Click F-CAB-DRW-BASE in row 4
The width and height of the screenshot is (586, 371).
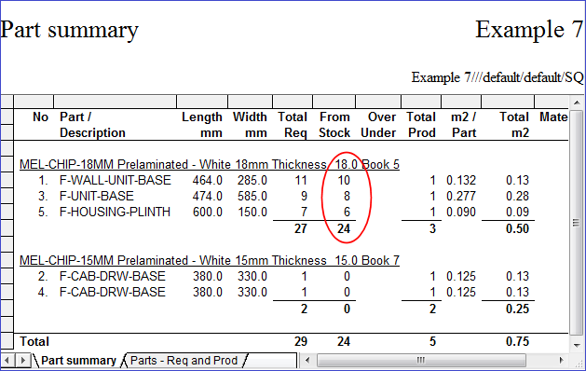112,292
